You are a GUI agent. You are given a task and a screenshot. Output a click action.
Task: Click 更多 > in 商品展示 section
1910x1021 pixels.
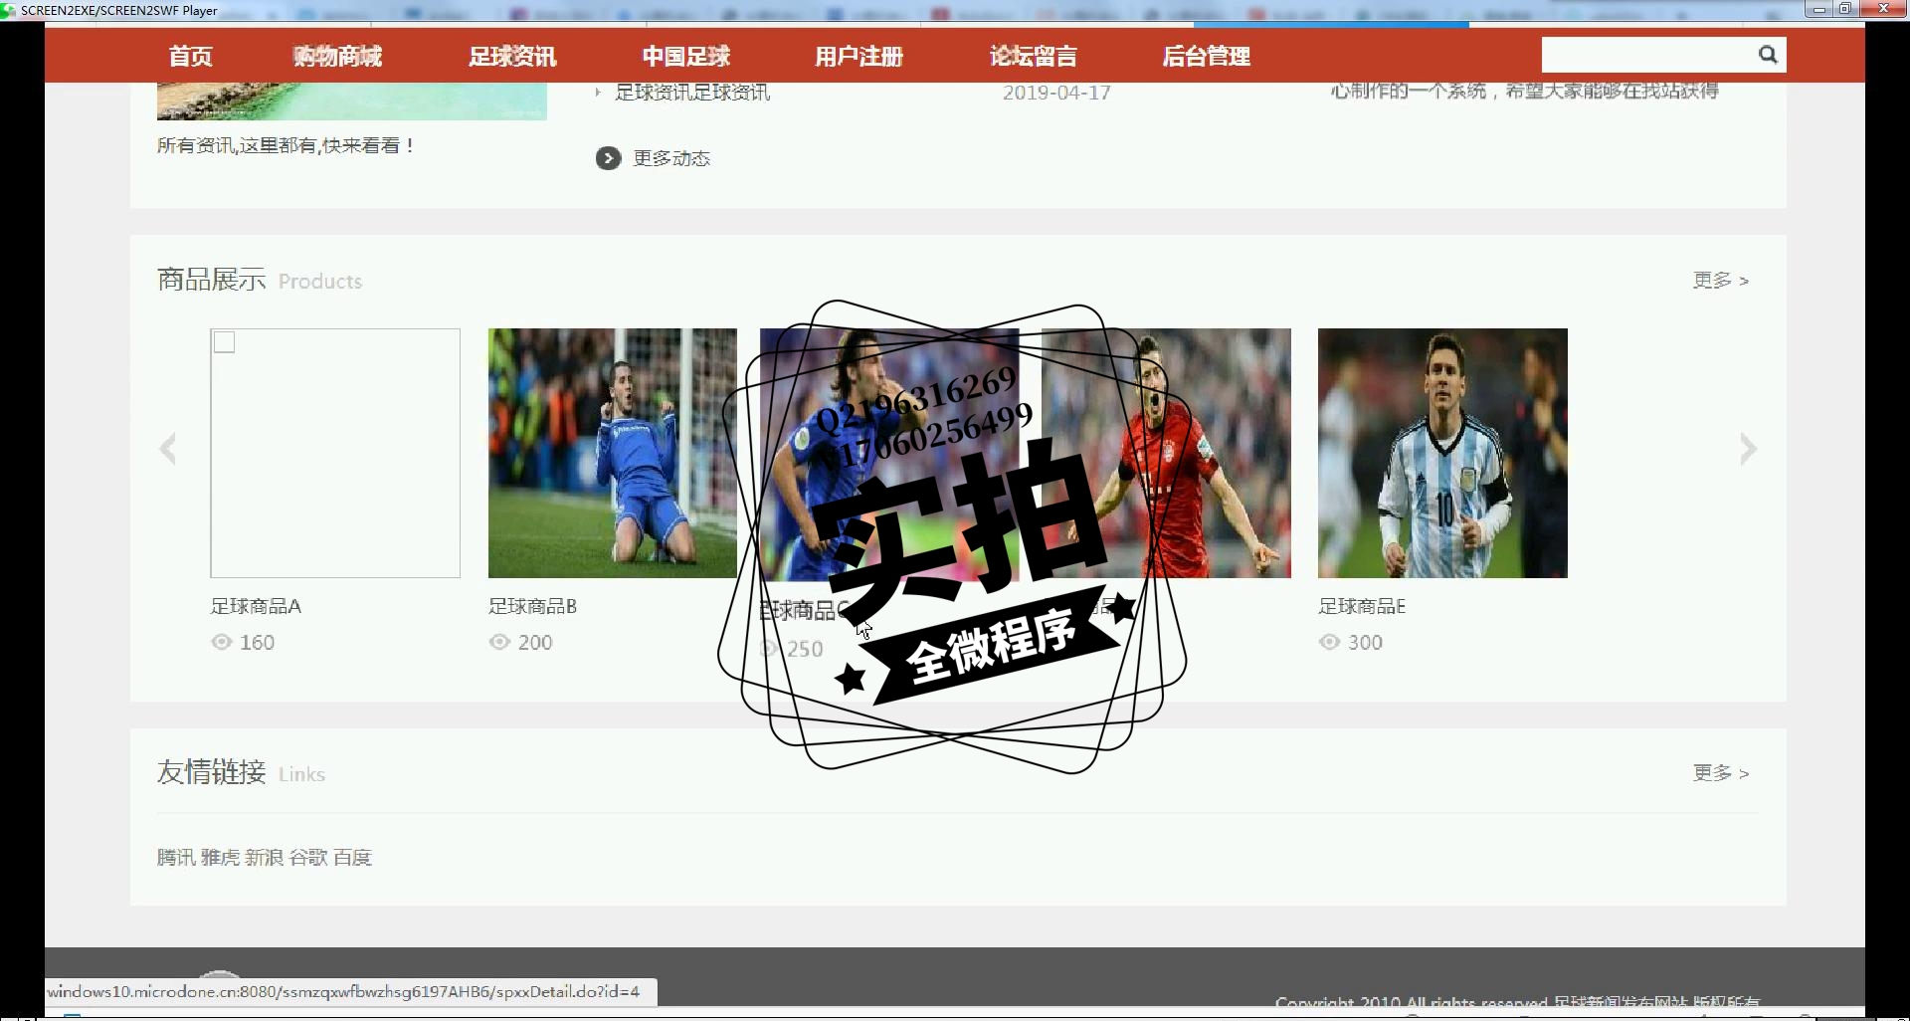[1721, 281]
